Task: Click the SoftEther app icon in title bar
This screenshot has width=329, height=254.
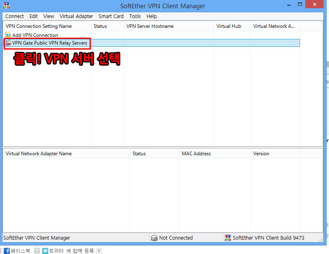Action: click(7, 6)
